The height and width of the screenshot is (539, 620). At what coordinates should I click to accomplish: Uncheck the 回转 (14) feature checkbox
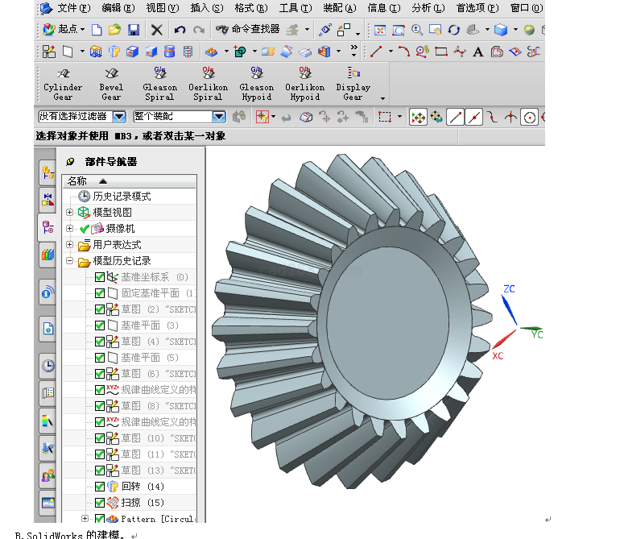click(x=100, y=487)
